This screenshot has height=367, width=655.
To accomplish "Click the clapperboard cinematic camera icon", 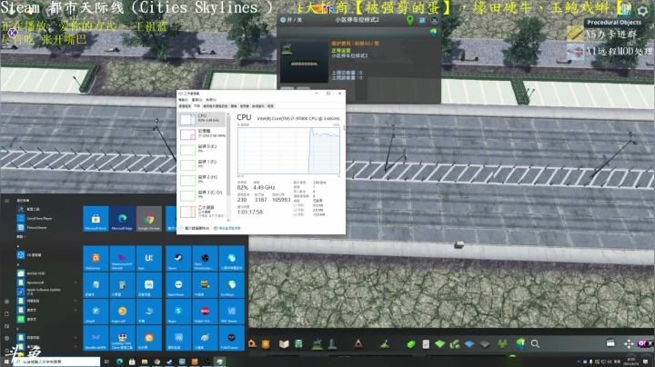I will (610, 343).
